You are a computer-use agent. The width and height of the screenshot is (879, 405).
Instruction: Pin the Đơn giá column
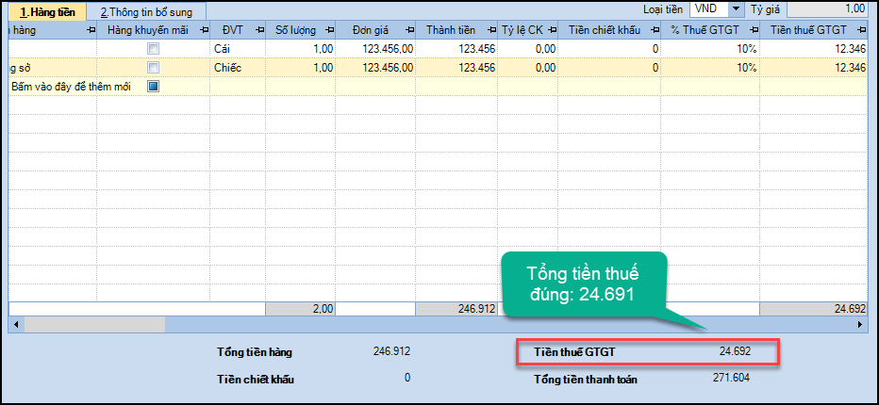(x=409, y=30)
